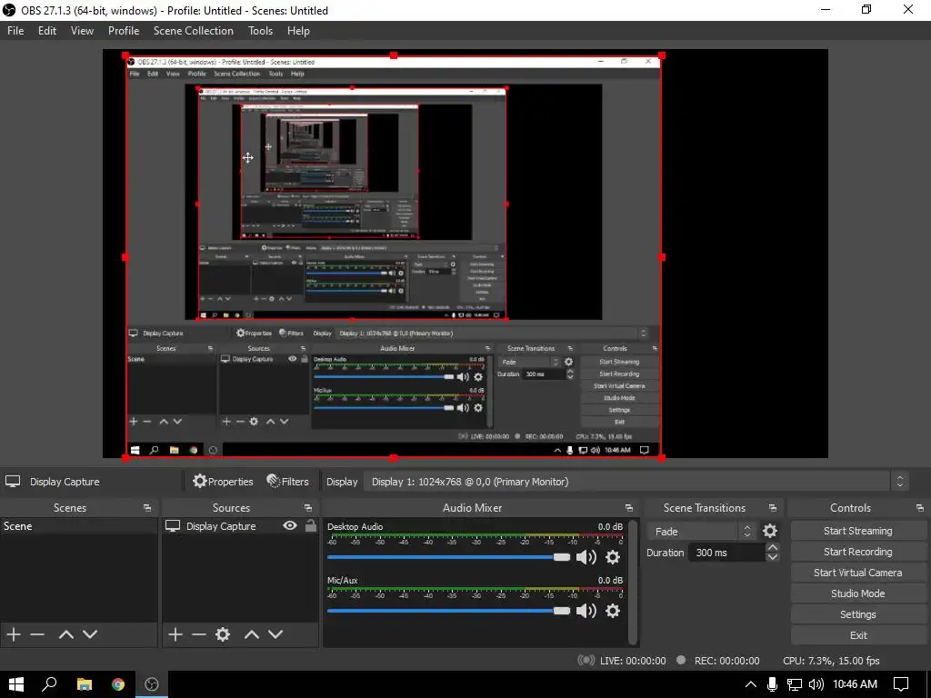Open the Scene Collection menu
This screenshot has width=931, height=698.
194,31
